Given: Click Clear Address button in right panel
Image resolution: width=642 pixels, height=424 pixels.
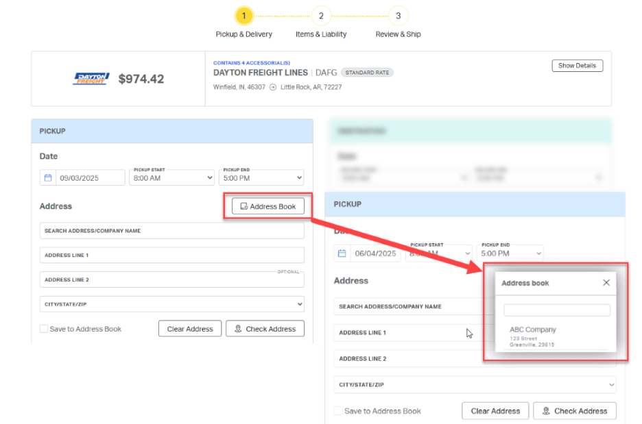Looking at the screenshot, I should pos(495,411).
